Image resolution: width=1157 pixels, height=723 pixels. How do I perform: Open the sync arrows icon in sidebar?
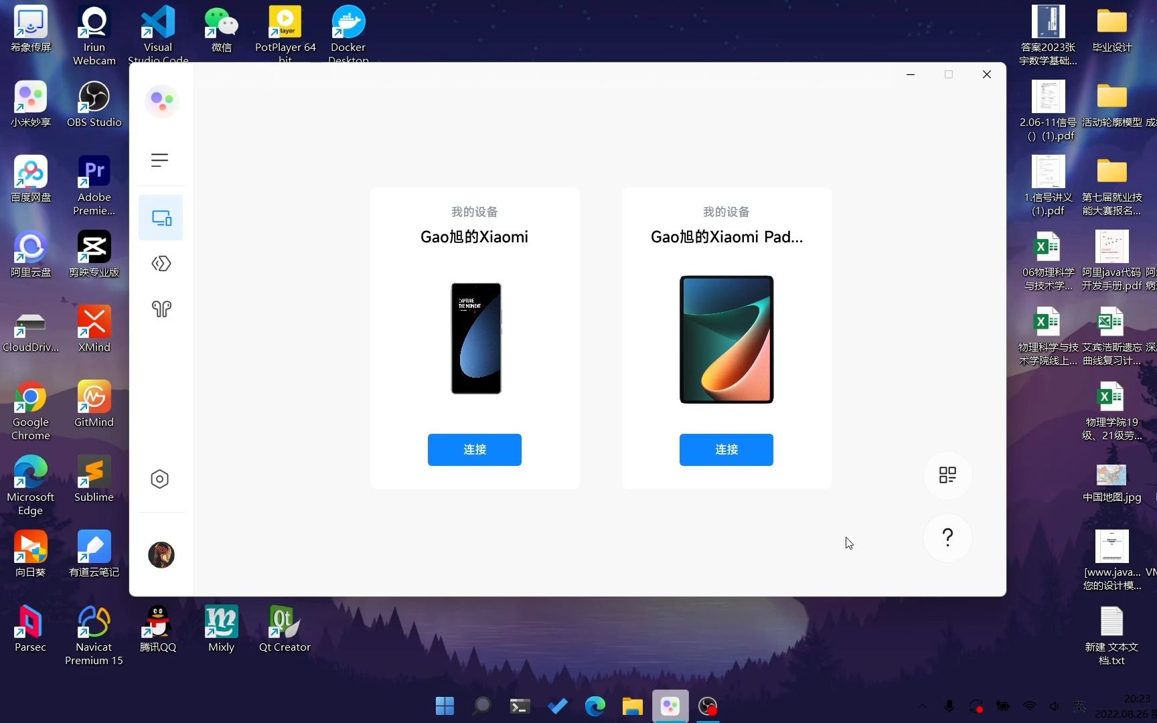pos(161,263)
